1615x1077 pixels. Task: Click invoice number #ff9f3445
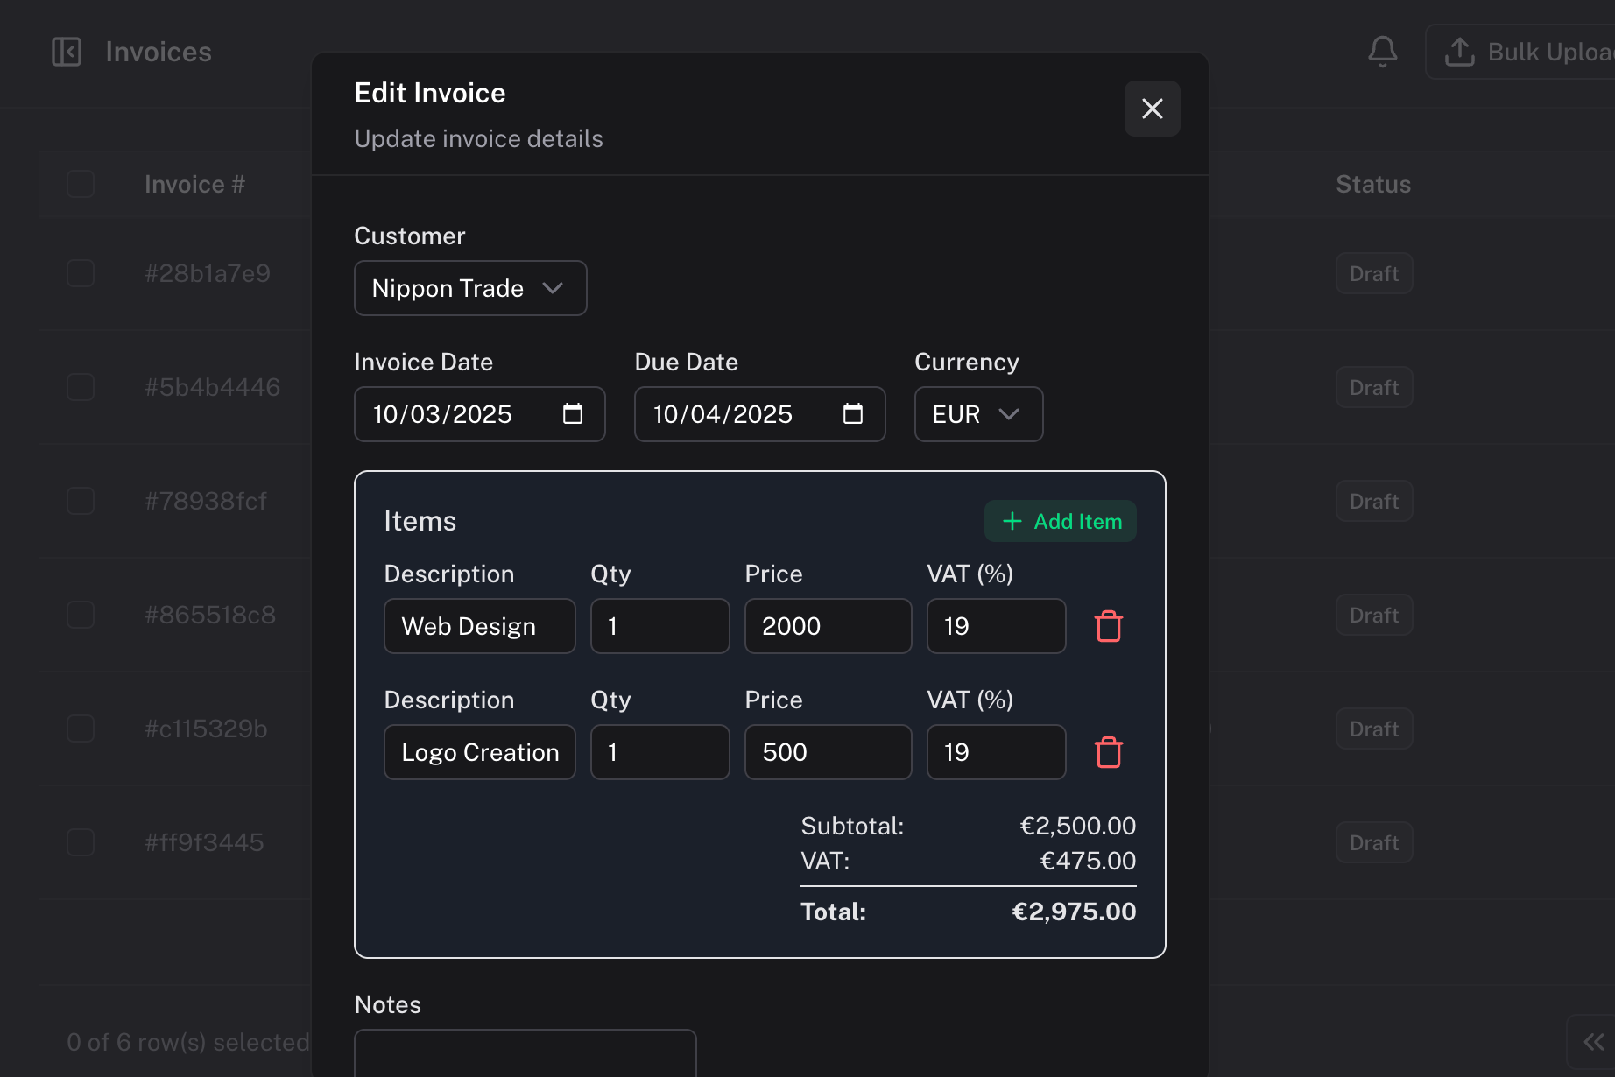[204, 842]
